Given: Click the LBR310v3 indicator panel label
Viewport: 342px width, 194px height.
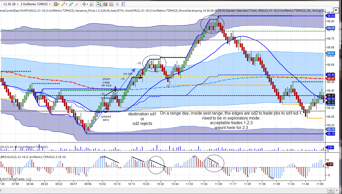Looking at the screenshot, I should (33, 157).
